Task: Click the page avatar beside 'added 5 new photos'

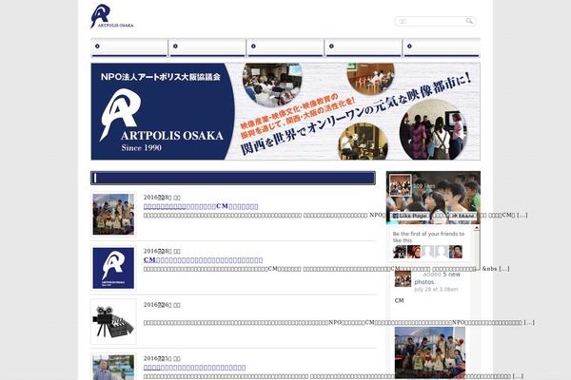Action: coord(403,279)
